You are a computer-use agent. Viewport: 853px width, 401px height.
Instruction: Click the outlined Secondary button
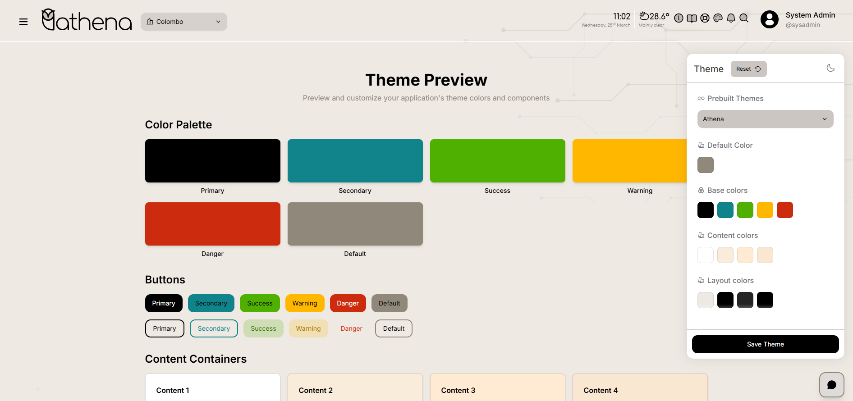pyautogui.click(x=214, y=328)
